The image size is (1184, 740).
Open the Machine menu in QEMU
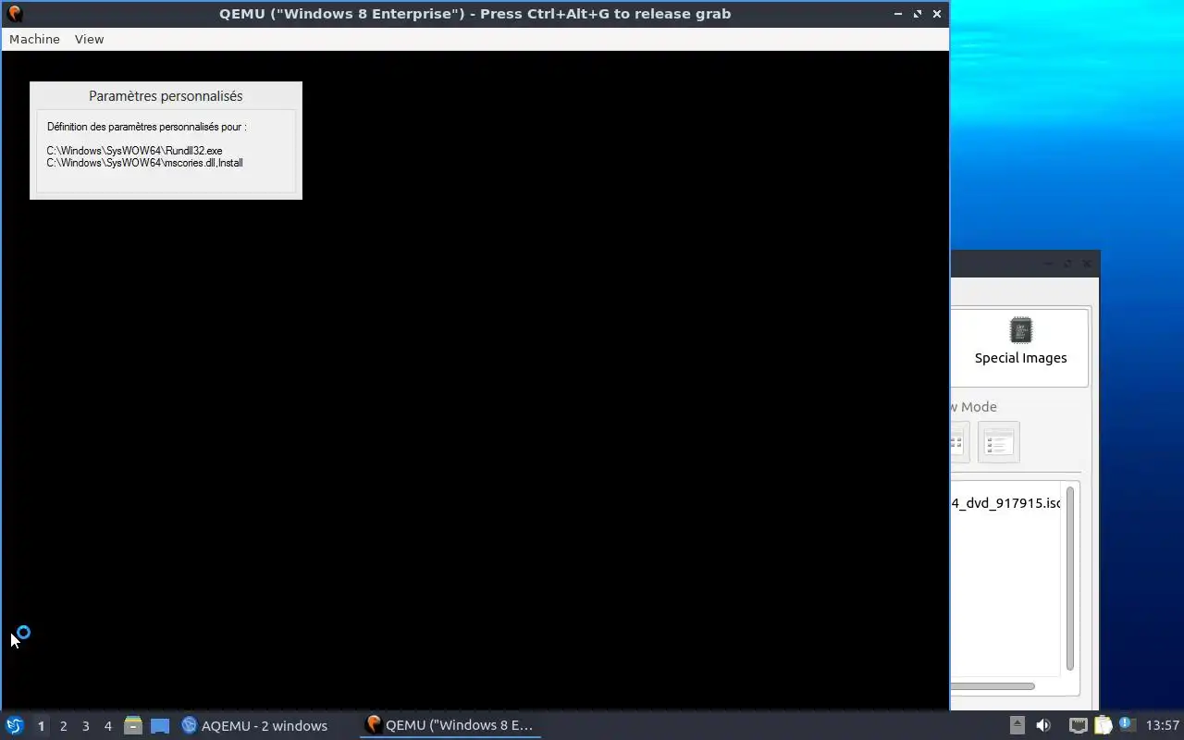click(34, 39)
